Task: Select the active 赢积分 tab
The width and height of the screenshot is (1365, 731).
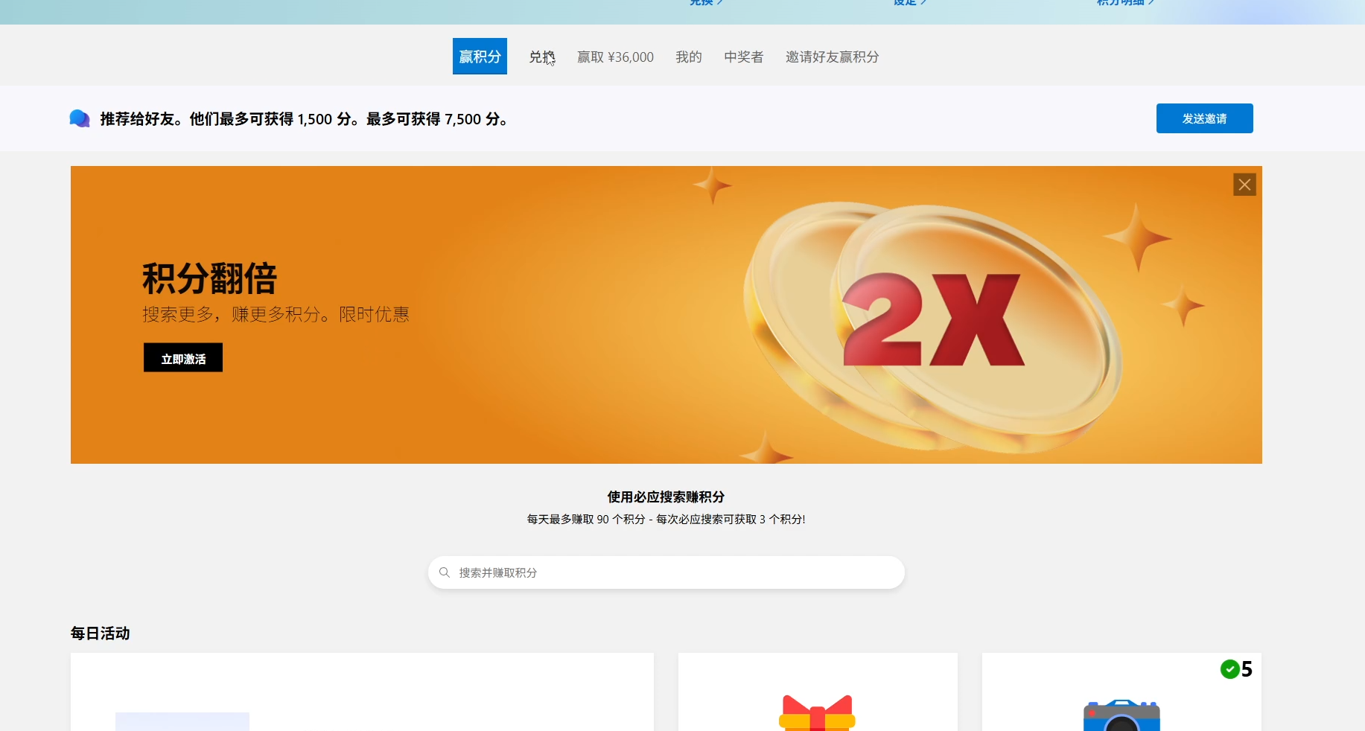Action: pyautogui.click(x=479, y=56)
